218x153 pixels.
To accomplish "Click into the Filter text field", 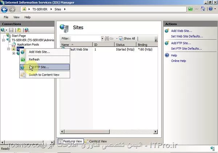I will pos(86,39).
